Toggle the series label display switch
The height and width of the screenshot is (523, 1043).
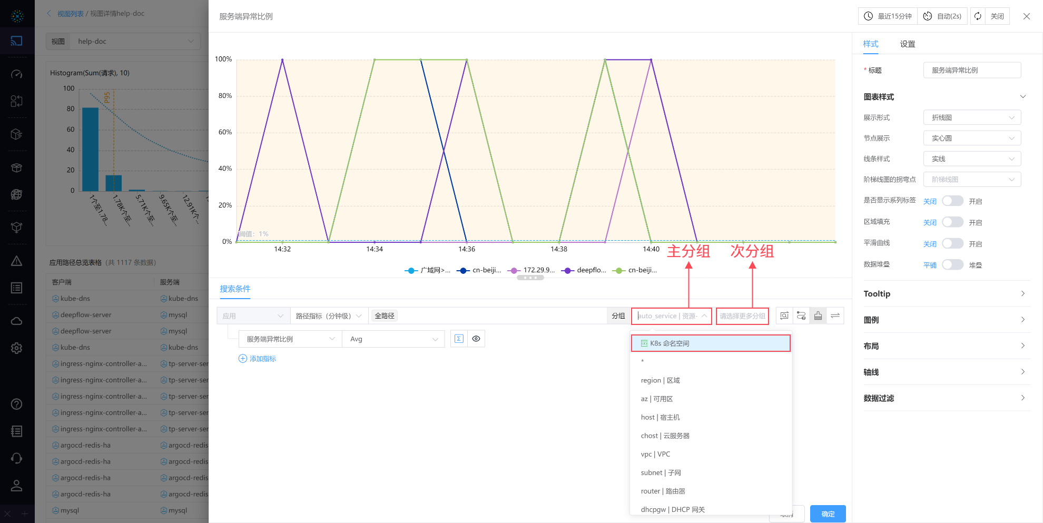(x=952, y=201)
